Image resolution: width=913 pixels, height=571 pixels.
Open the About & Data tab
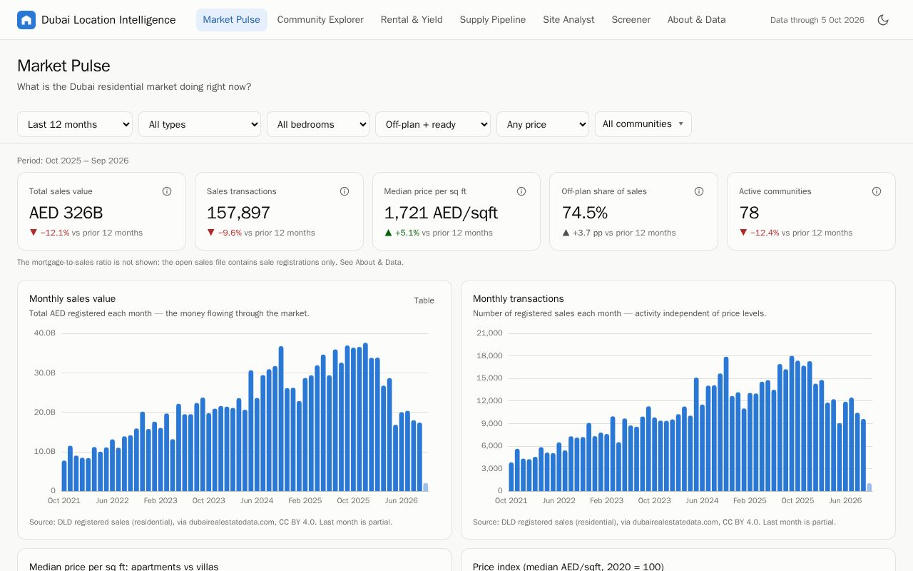[697, 20]
